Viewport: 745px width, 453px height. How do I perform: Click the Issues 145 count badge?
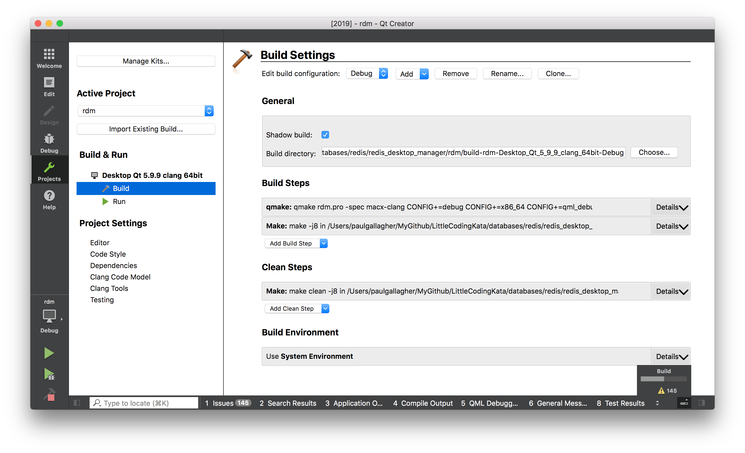243,403
